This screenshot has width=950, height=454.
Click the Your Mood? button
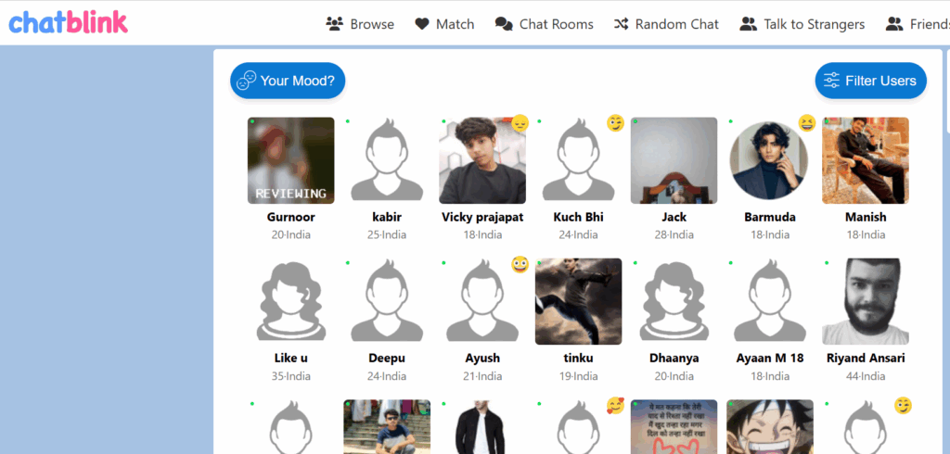[x=288, y=81]
